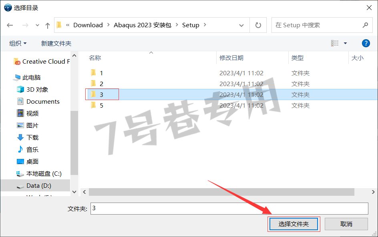
Task: Expand the chevron after Download breadcrumb
Action: click(x=108, y=25)
